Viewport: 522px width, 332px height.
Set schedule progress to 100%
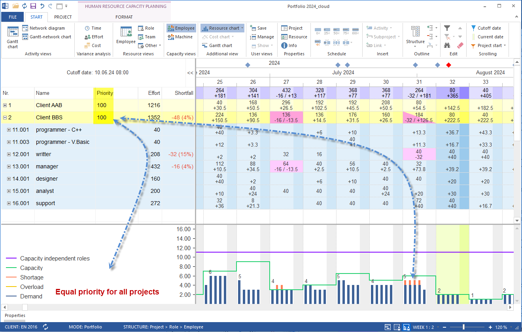point(355,31)
